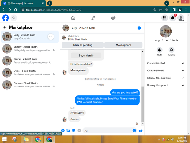Expand the Chat members section

(166, 70)
